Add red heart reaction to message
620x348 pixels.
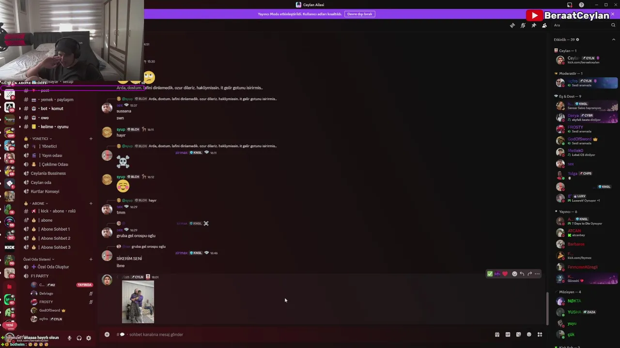[505, 274]
